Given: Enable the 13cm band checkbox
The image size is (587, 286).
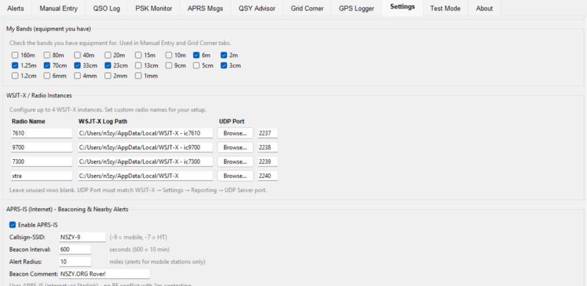Looking at the screenshot, I should pos(139,66).
